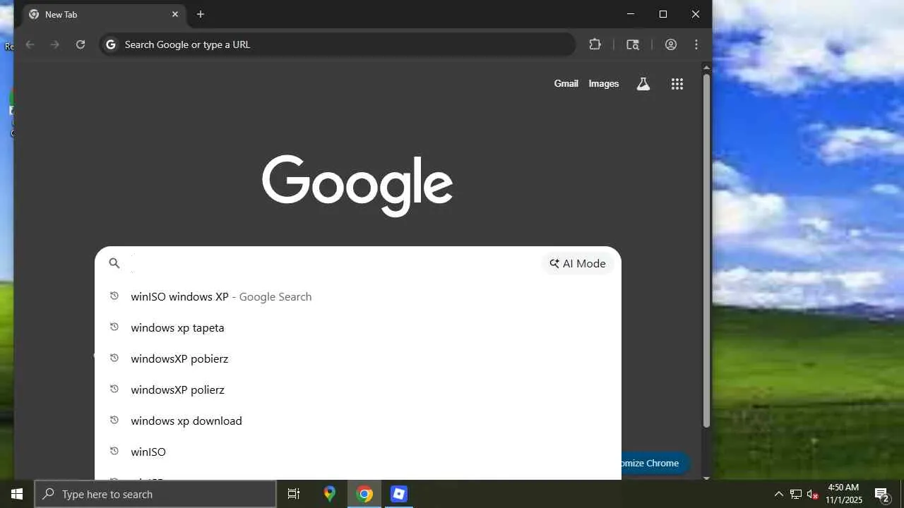Minimize the Chrome window
The width and height of the screenshot is (904, 508).
631,14
